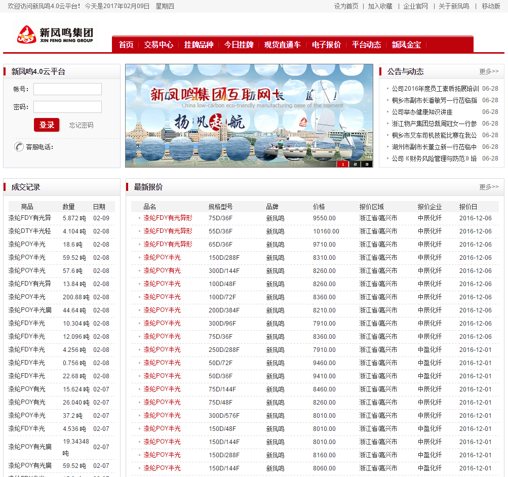Open the 新凤金宝 menu item
508x477 pixels.
tap(406, 45)
